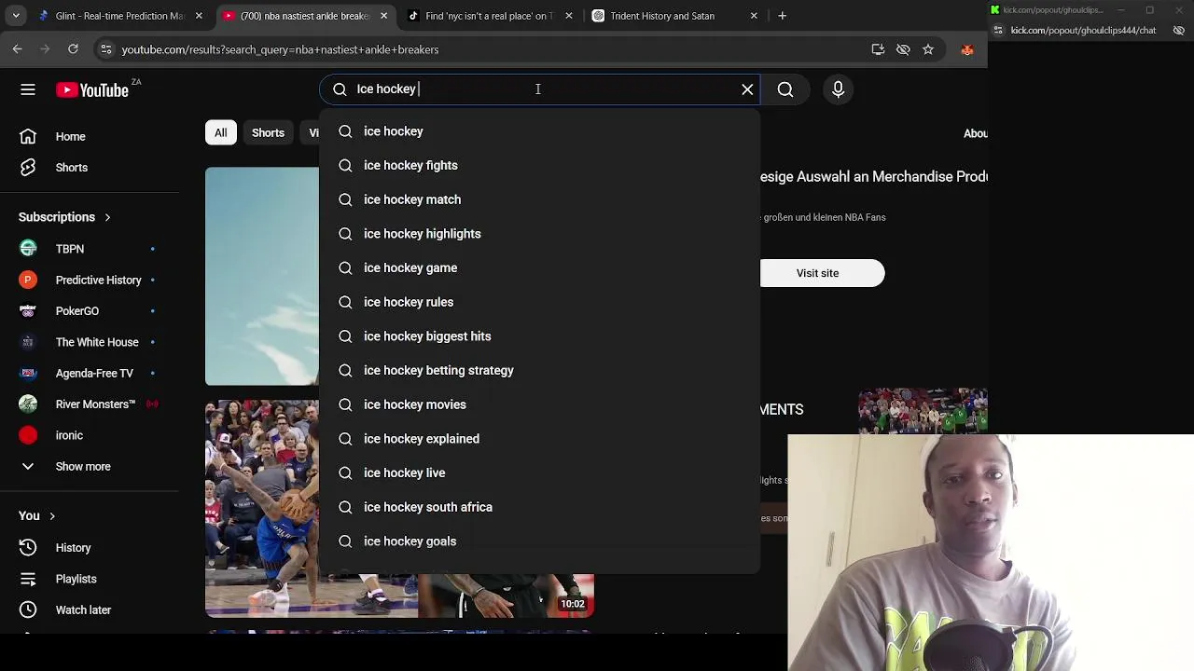Clear the search box with X
Image resolution: width=1194 pixels, height=671 pixels.
pyautogui.click(x=747, y=89)
